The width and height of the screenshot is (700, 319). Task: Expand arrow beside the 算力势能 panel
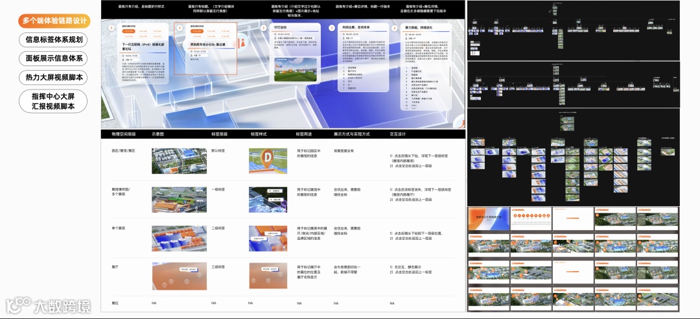(x=395, y=28)
